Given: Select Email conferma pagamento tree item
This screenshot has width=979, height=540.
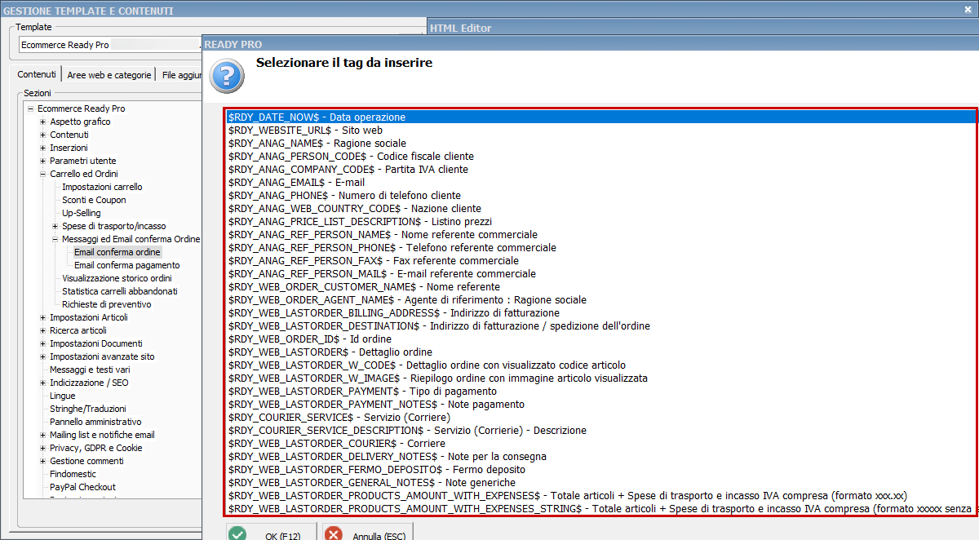Looking at the screenshot, I should pos(127,265).
